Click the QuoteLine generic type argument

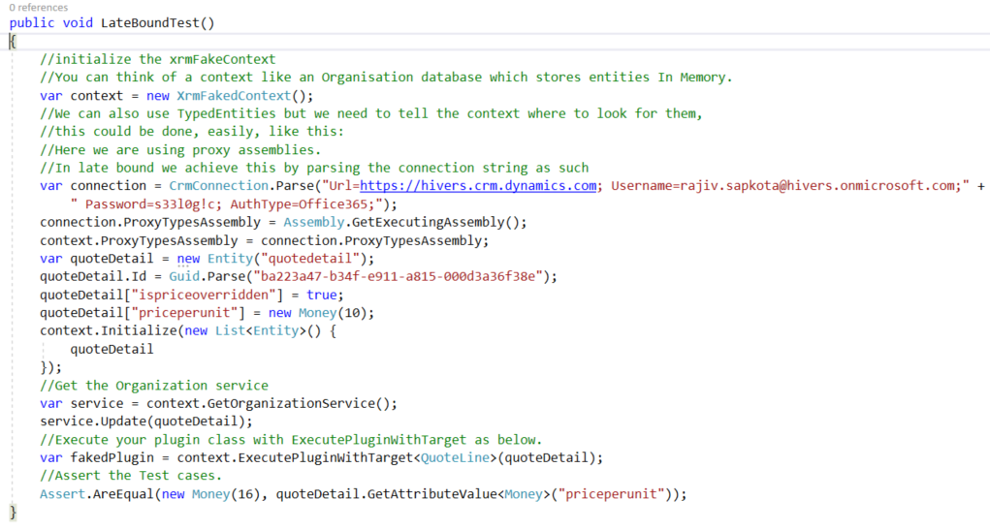(x=455, y=458)
